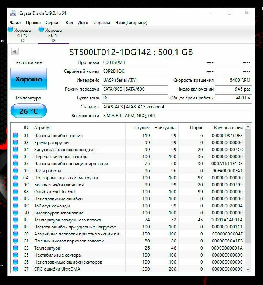263x285 pixels.
Task: Open the Язык(Language) menu
Action: pos(131,23)
